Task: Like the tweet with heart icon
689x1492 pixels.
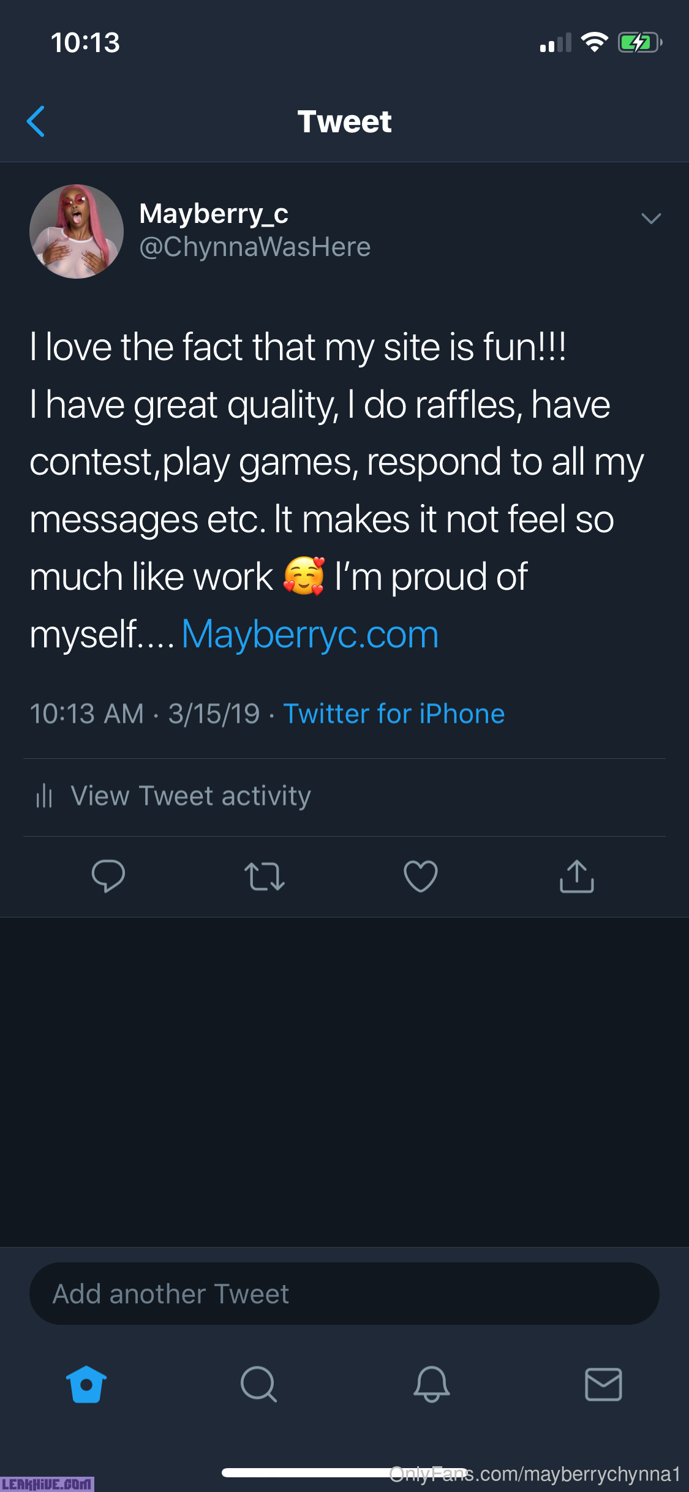Action: click(x=421, y=876)
